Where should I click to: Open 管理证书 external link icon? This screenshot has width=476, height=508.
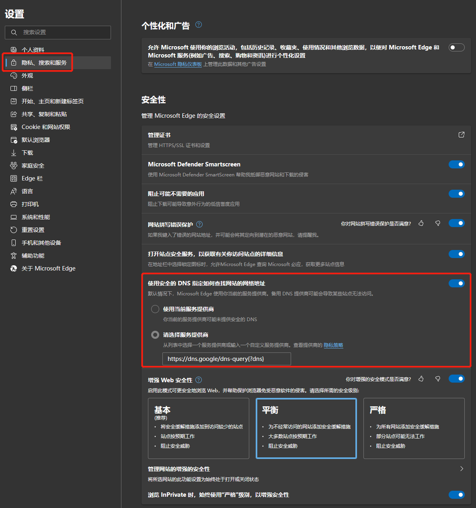click(461, 135)
